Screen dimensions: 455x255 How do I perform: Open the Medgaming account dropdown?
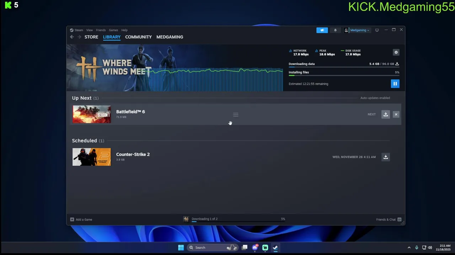point(360,30)
